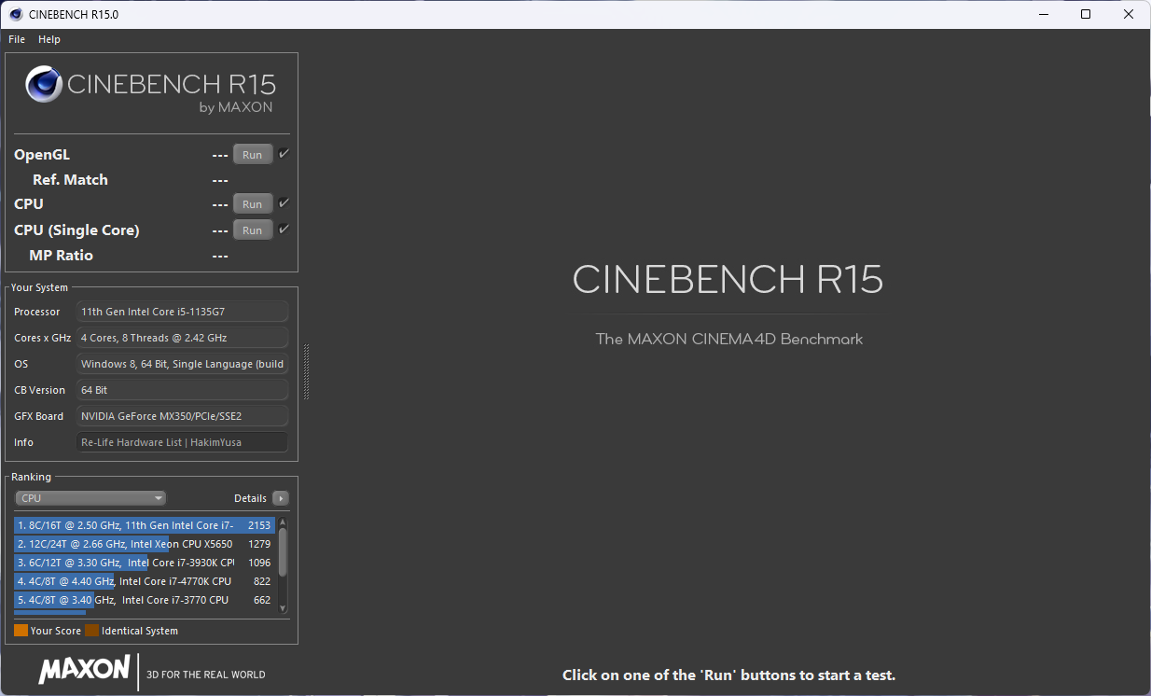The image size is (1151, 696).
Task: Run the CPU test
Action: click(x=253, y=203)
